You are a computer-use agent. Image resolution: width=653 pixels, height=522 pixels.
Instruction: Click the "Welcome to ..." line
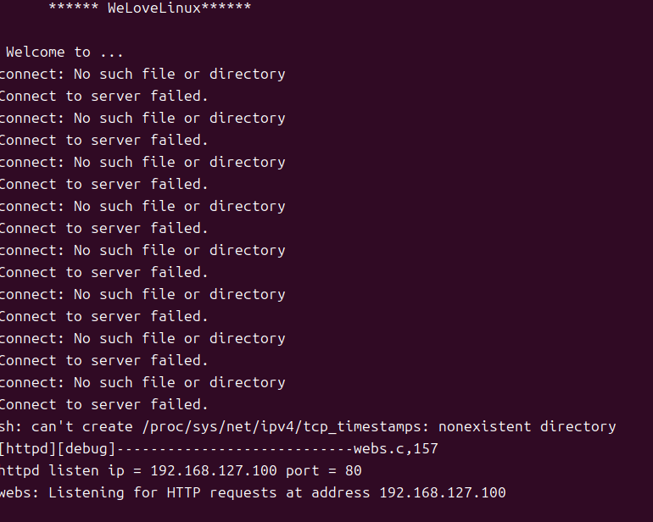(64, 53)
